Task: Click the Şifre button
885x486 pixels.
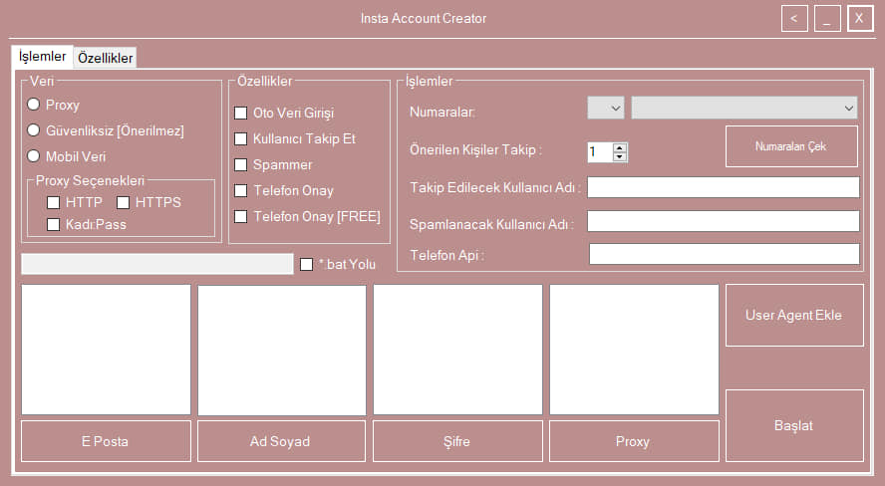Action: 457,441
